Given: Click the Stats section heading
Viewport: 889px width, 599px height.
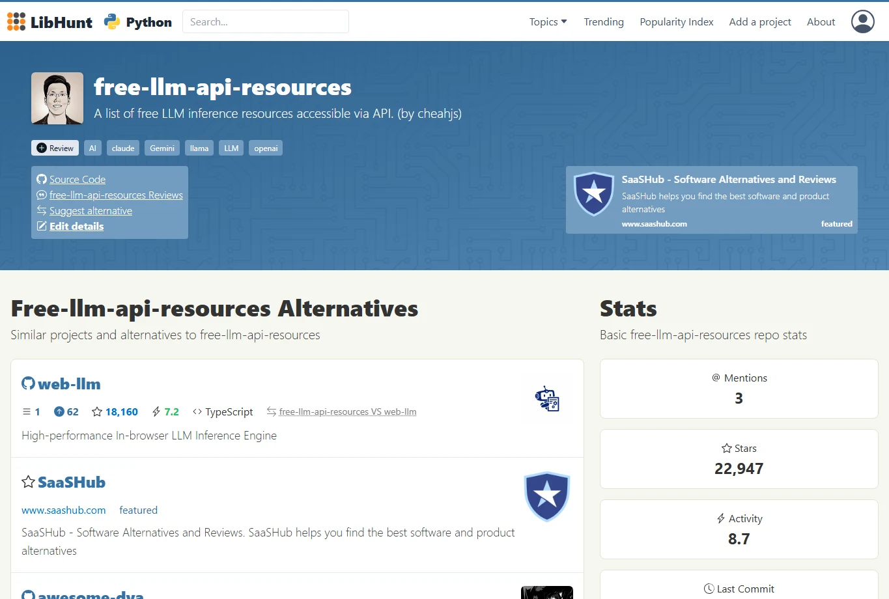Looking at the screenshot, I should tap(628, 308).
